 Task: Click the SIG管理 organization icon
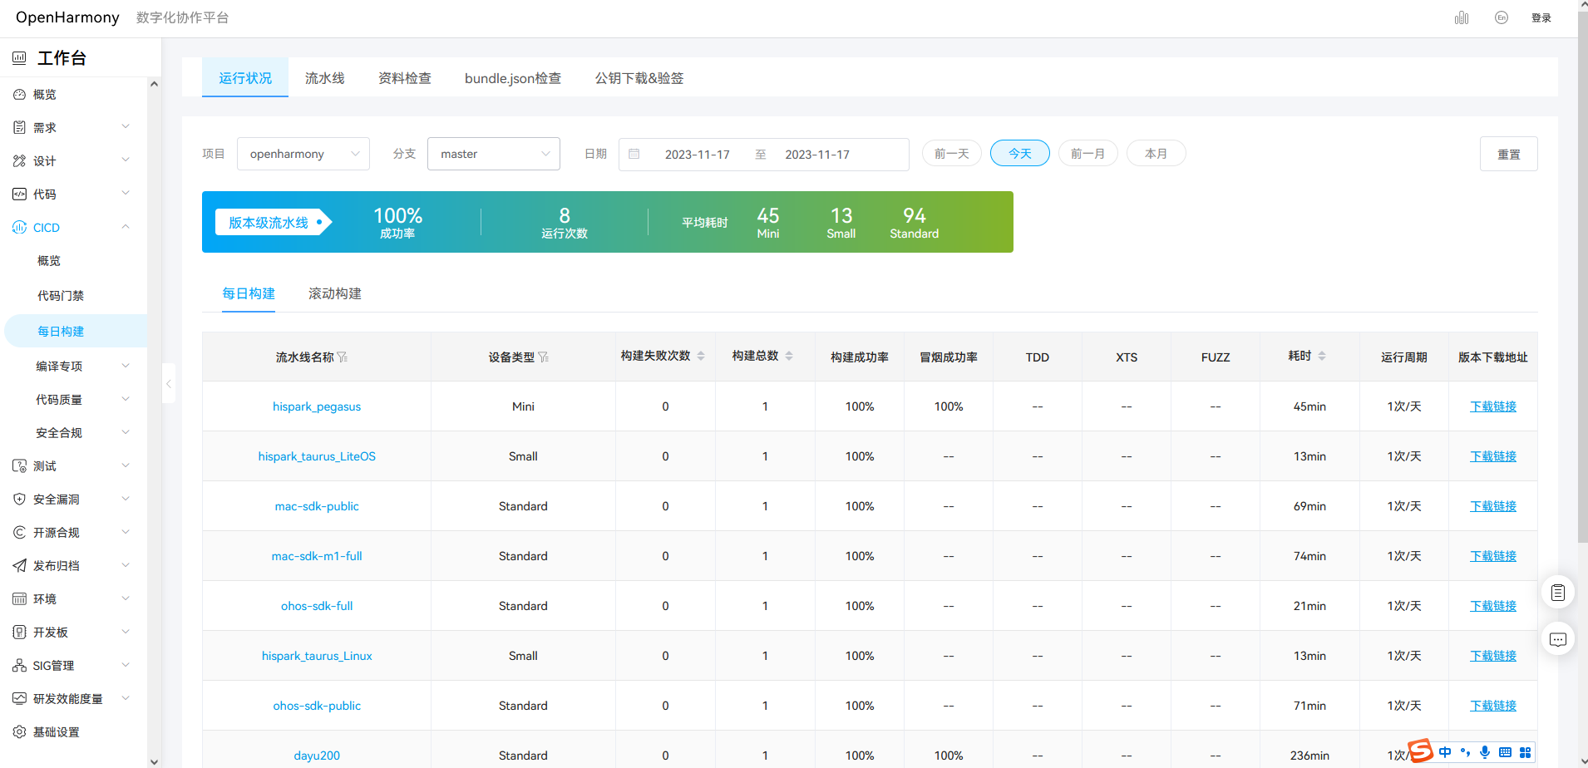coord(19,666)
